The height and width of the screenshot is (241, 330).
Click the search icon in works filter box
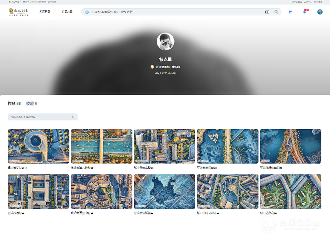[73, 117]
